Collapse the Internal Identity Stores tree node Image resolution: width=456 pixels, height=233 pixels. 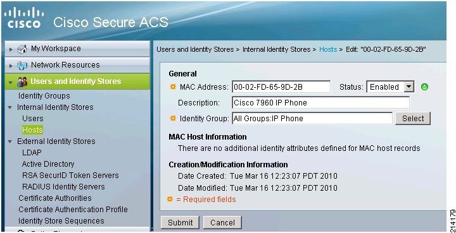pos(10,107)
